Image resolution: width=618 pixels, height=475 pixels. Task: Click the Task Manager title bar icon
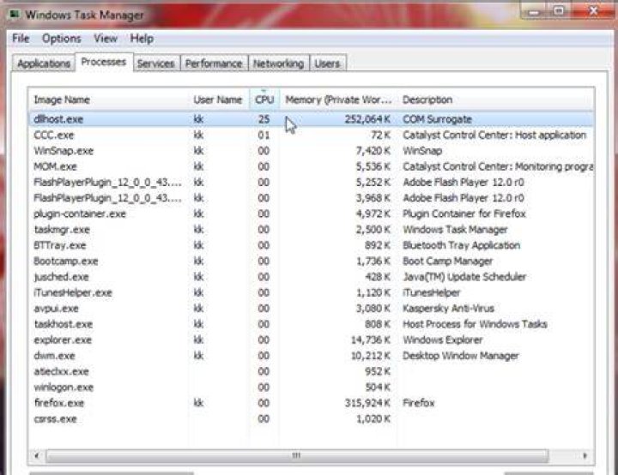click(x=15, y=15)
